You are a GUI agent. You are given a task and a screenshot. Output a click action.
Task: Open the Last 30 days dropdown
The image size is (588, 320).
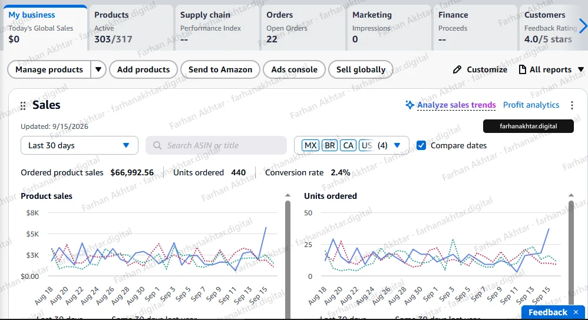pyautogui.click(x=80, y=145)
